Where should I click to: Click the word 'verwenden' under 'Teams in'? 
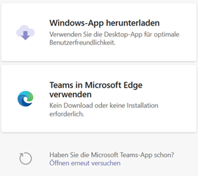click(x=71, y=94)
